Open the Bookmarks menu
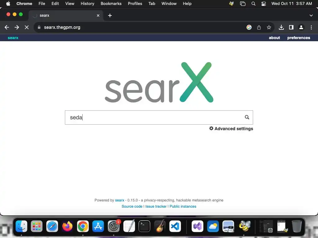 111,4
